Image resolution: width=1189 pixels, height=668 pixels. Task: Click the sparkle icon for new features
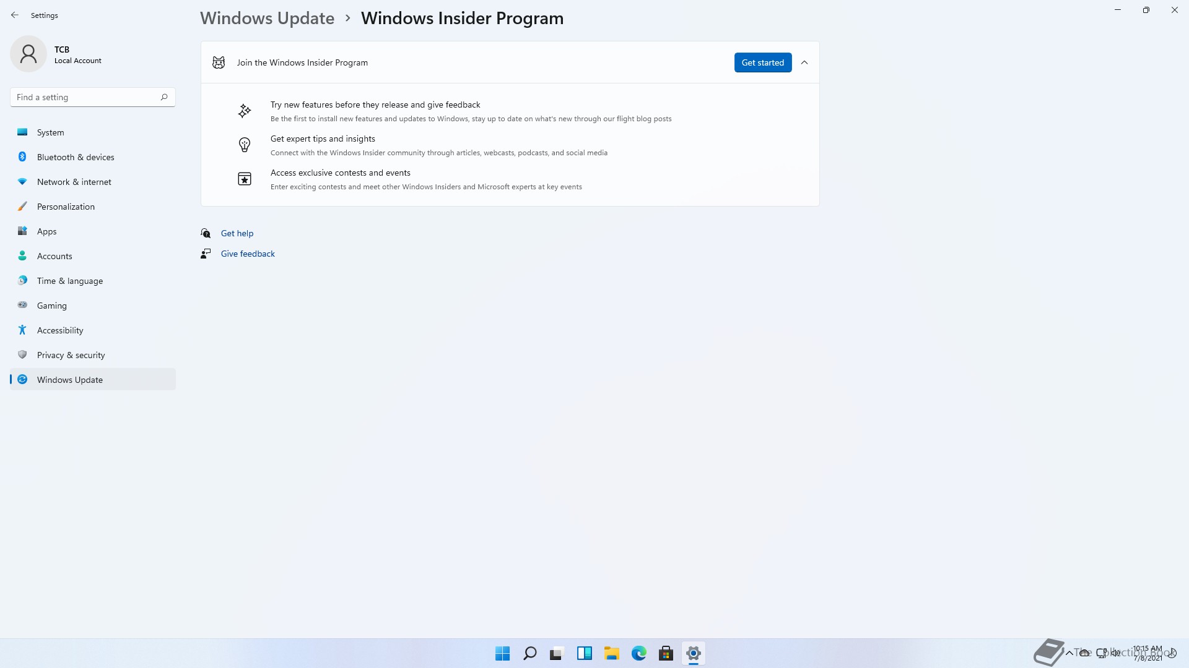coord(245,111)
